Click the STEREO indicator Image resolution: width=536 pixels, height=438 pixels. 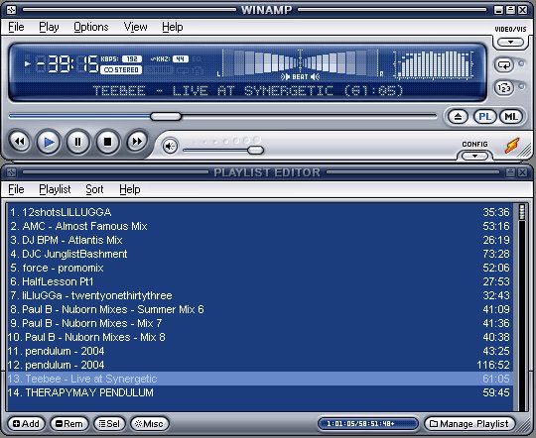[x=121, y=70]
